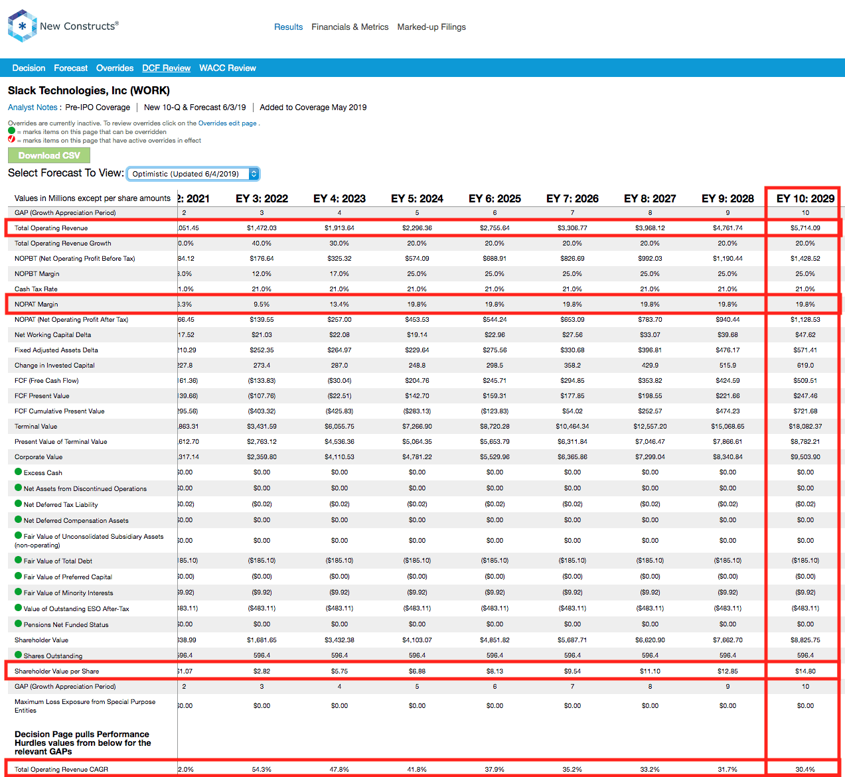845x777 pixels.
Task: Open the Forecast page
Action: coord(70,68)
